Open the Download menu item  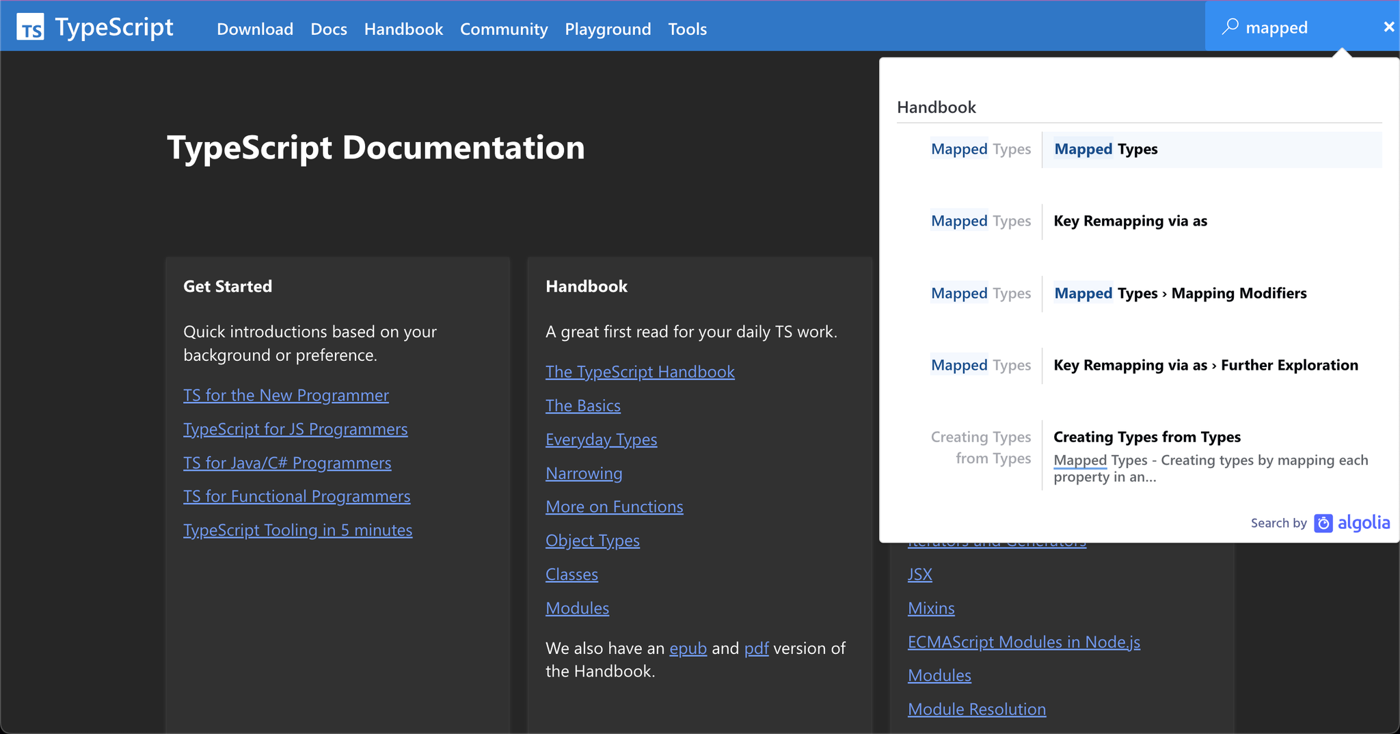(255, 29)
